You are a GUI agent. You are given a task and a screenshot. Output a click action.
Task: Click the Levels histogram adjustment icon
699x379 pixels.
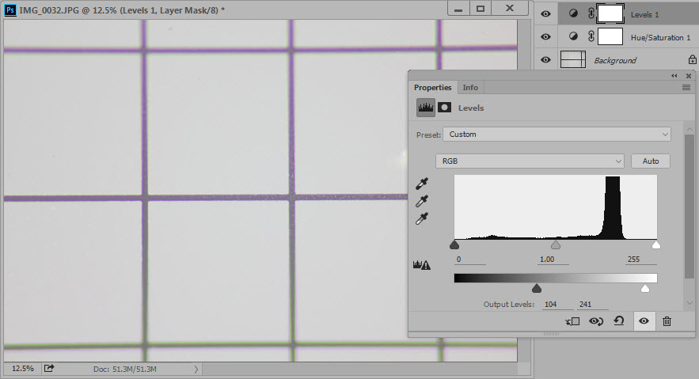(426, 108)
